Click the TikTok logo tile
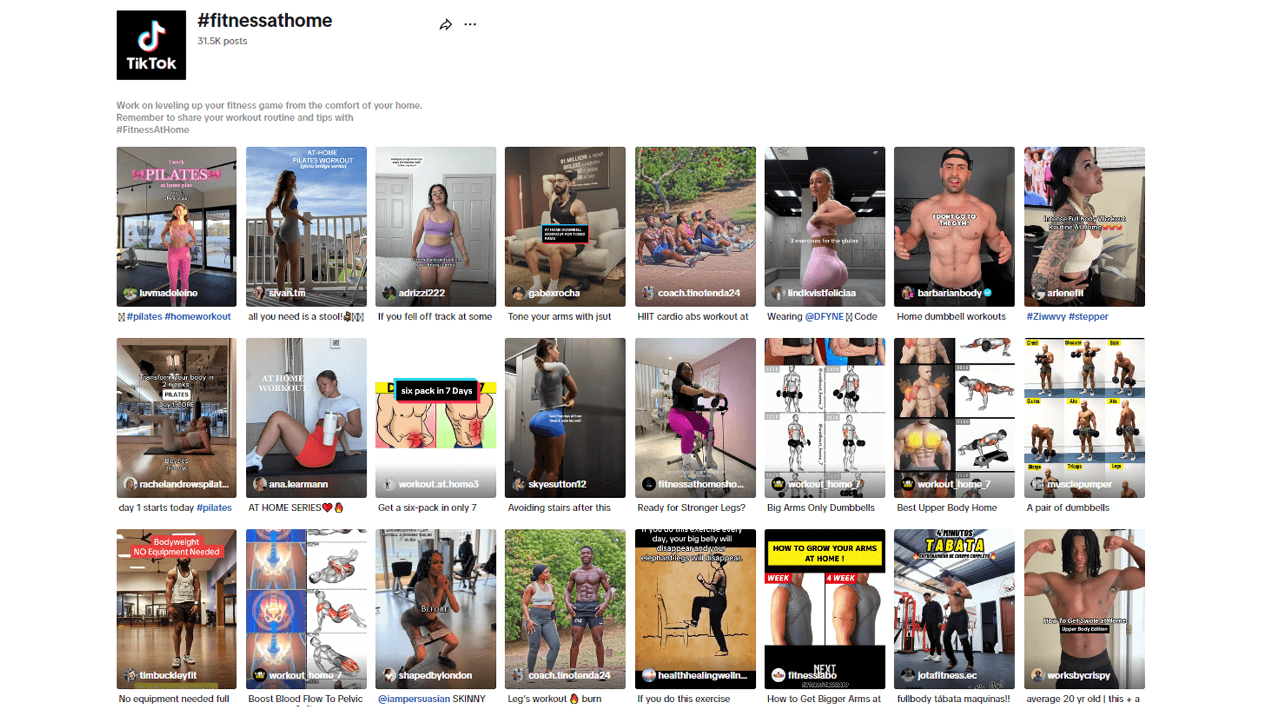The height and width of the screenshot is (716, 1273). pyautogui.click(x=151, y=45)
